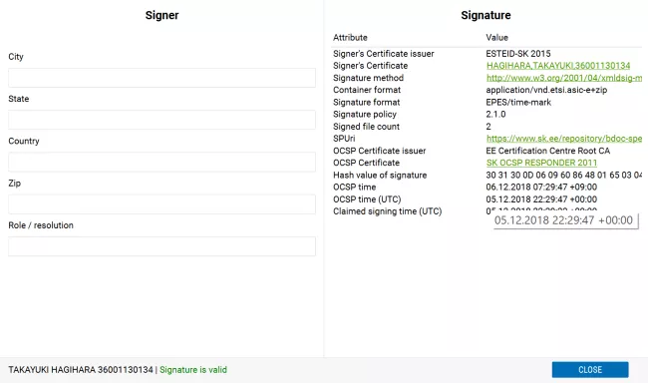Open the xmldsig signature method link

click(564, 78)
